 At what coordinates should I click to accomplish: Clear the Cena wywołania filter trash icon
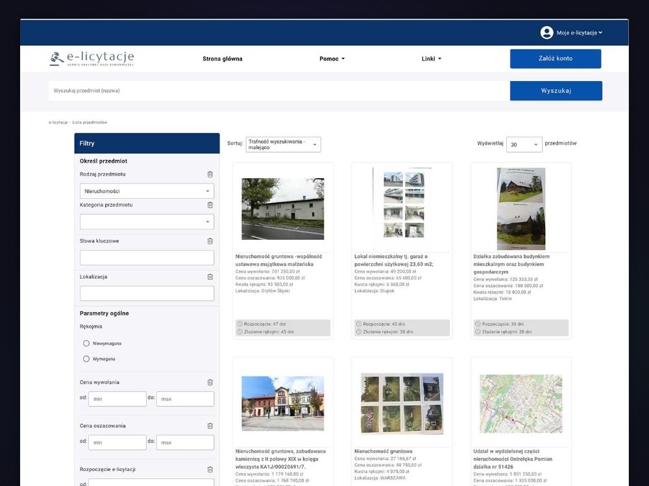pyautogui.click(x=210, y=382)
